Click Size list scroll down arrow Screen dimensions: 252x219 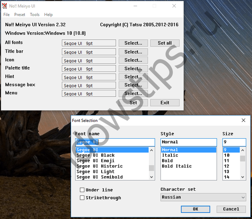[243, 177]
